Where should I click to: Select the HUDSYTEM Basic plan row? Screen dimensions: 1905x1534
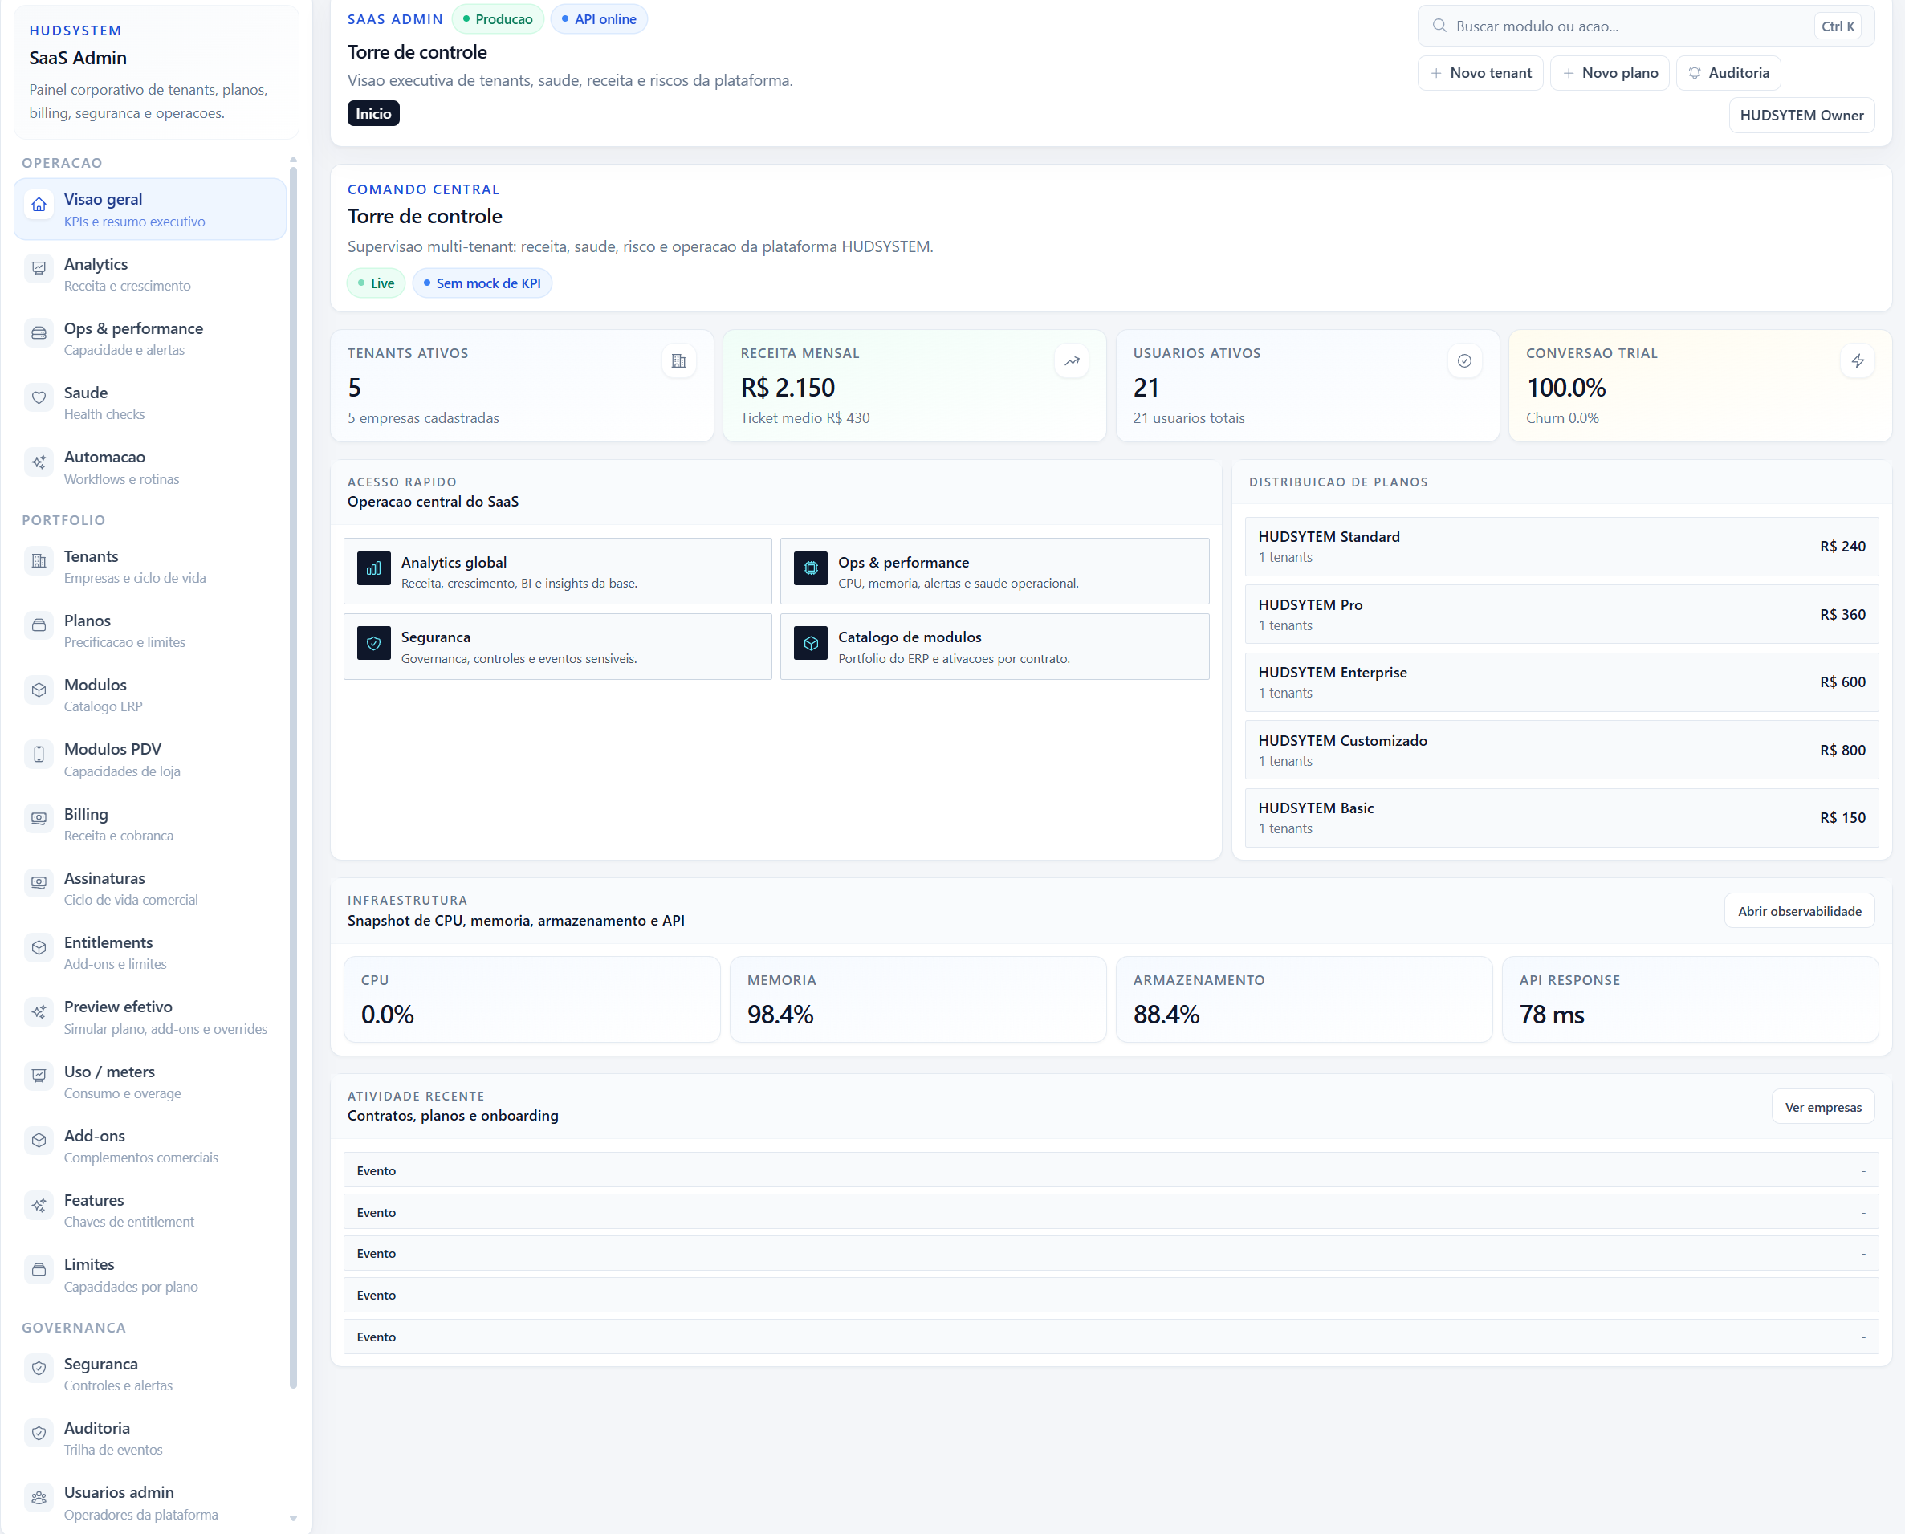coord(1561,818)
